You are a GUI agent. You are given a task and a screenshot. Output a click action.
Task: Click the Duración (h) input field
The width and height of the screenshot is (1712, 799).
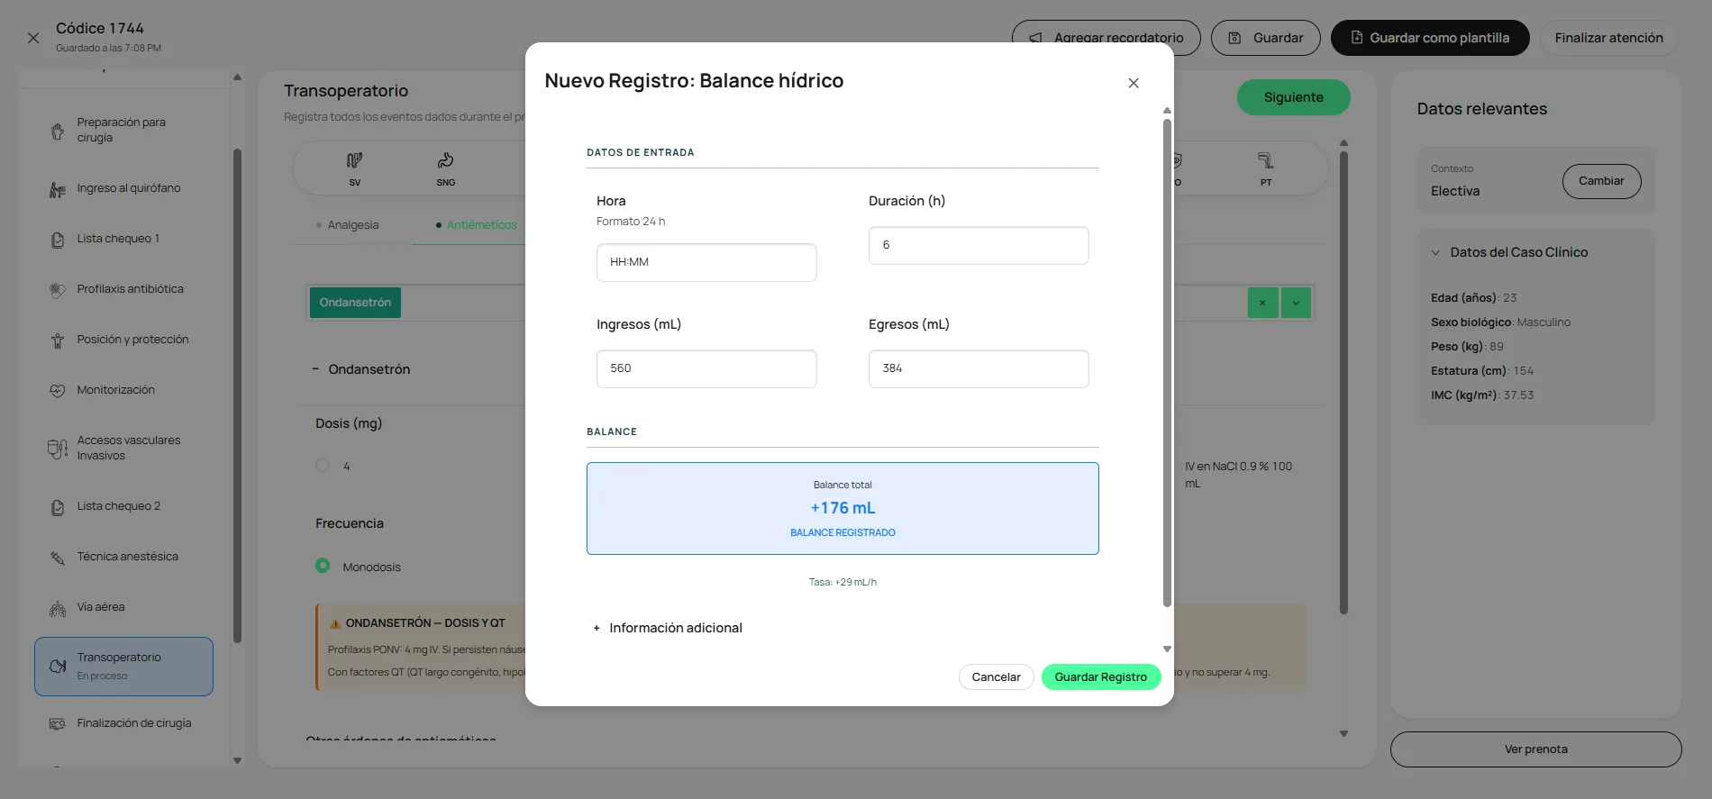979,245
